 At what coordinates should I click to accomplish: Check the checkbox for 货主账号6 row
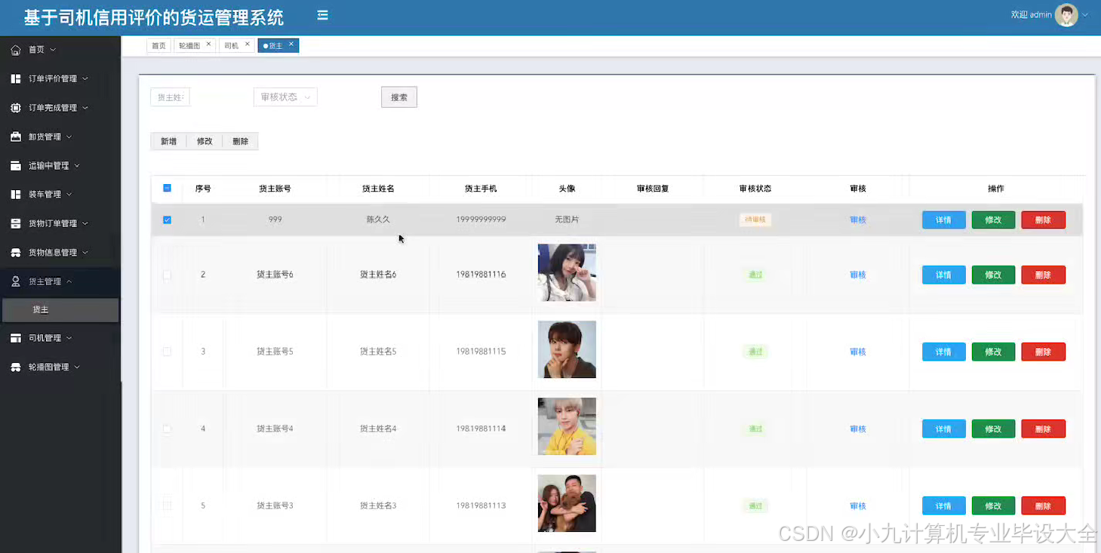[x=168, y=275]
